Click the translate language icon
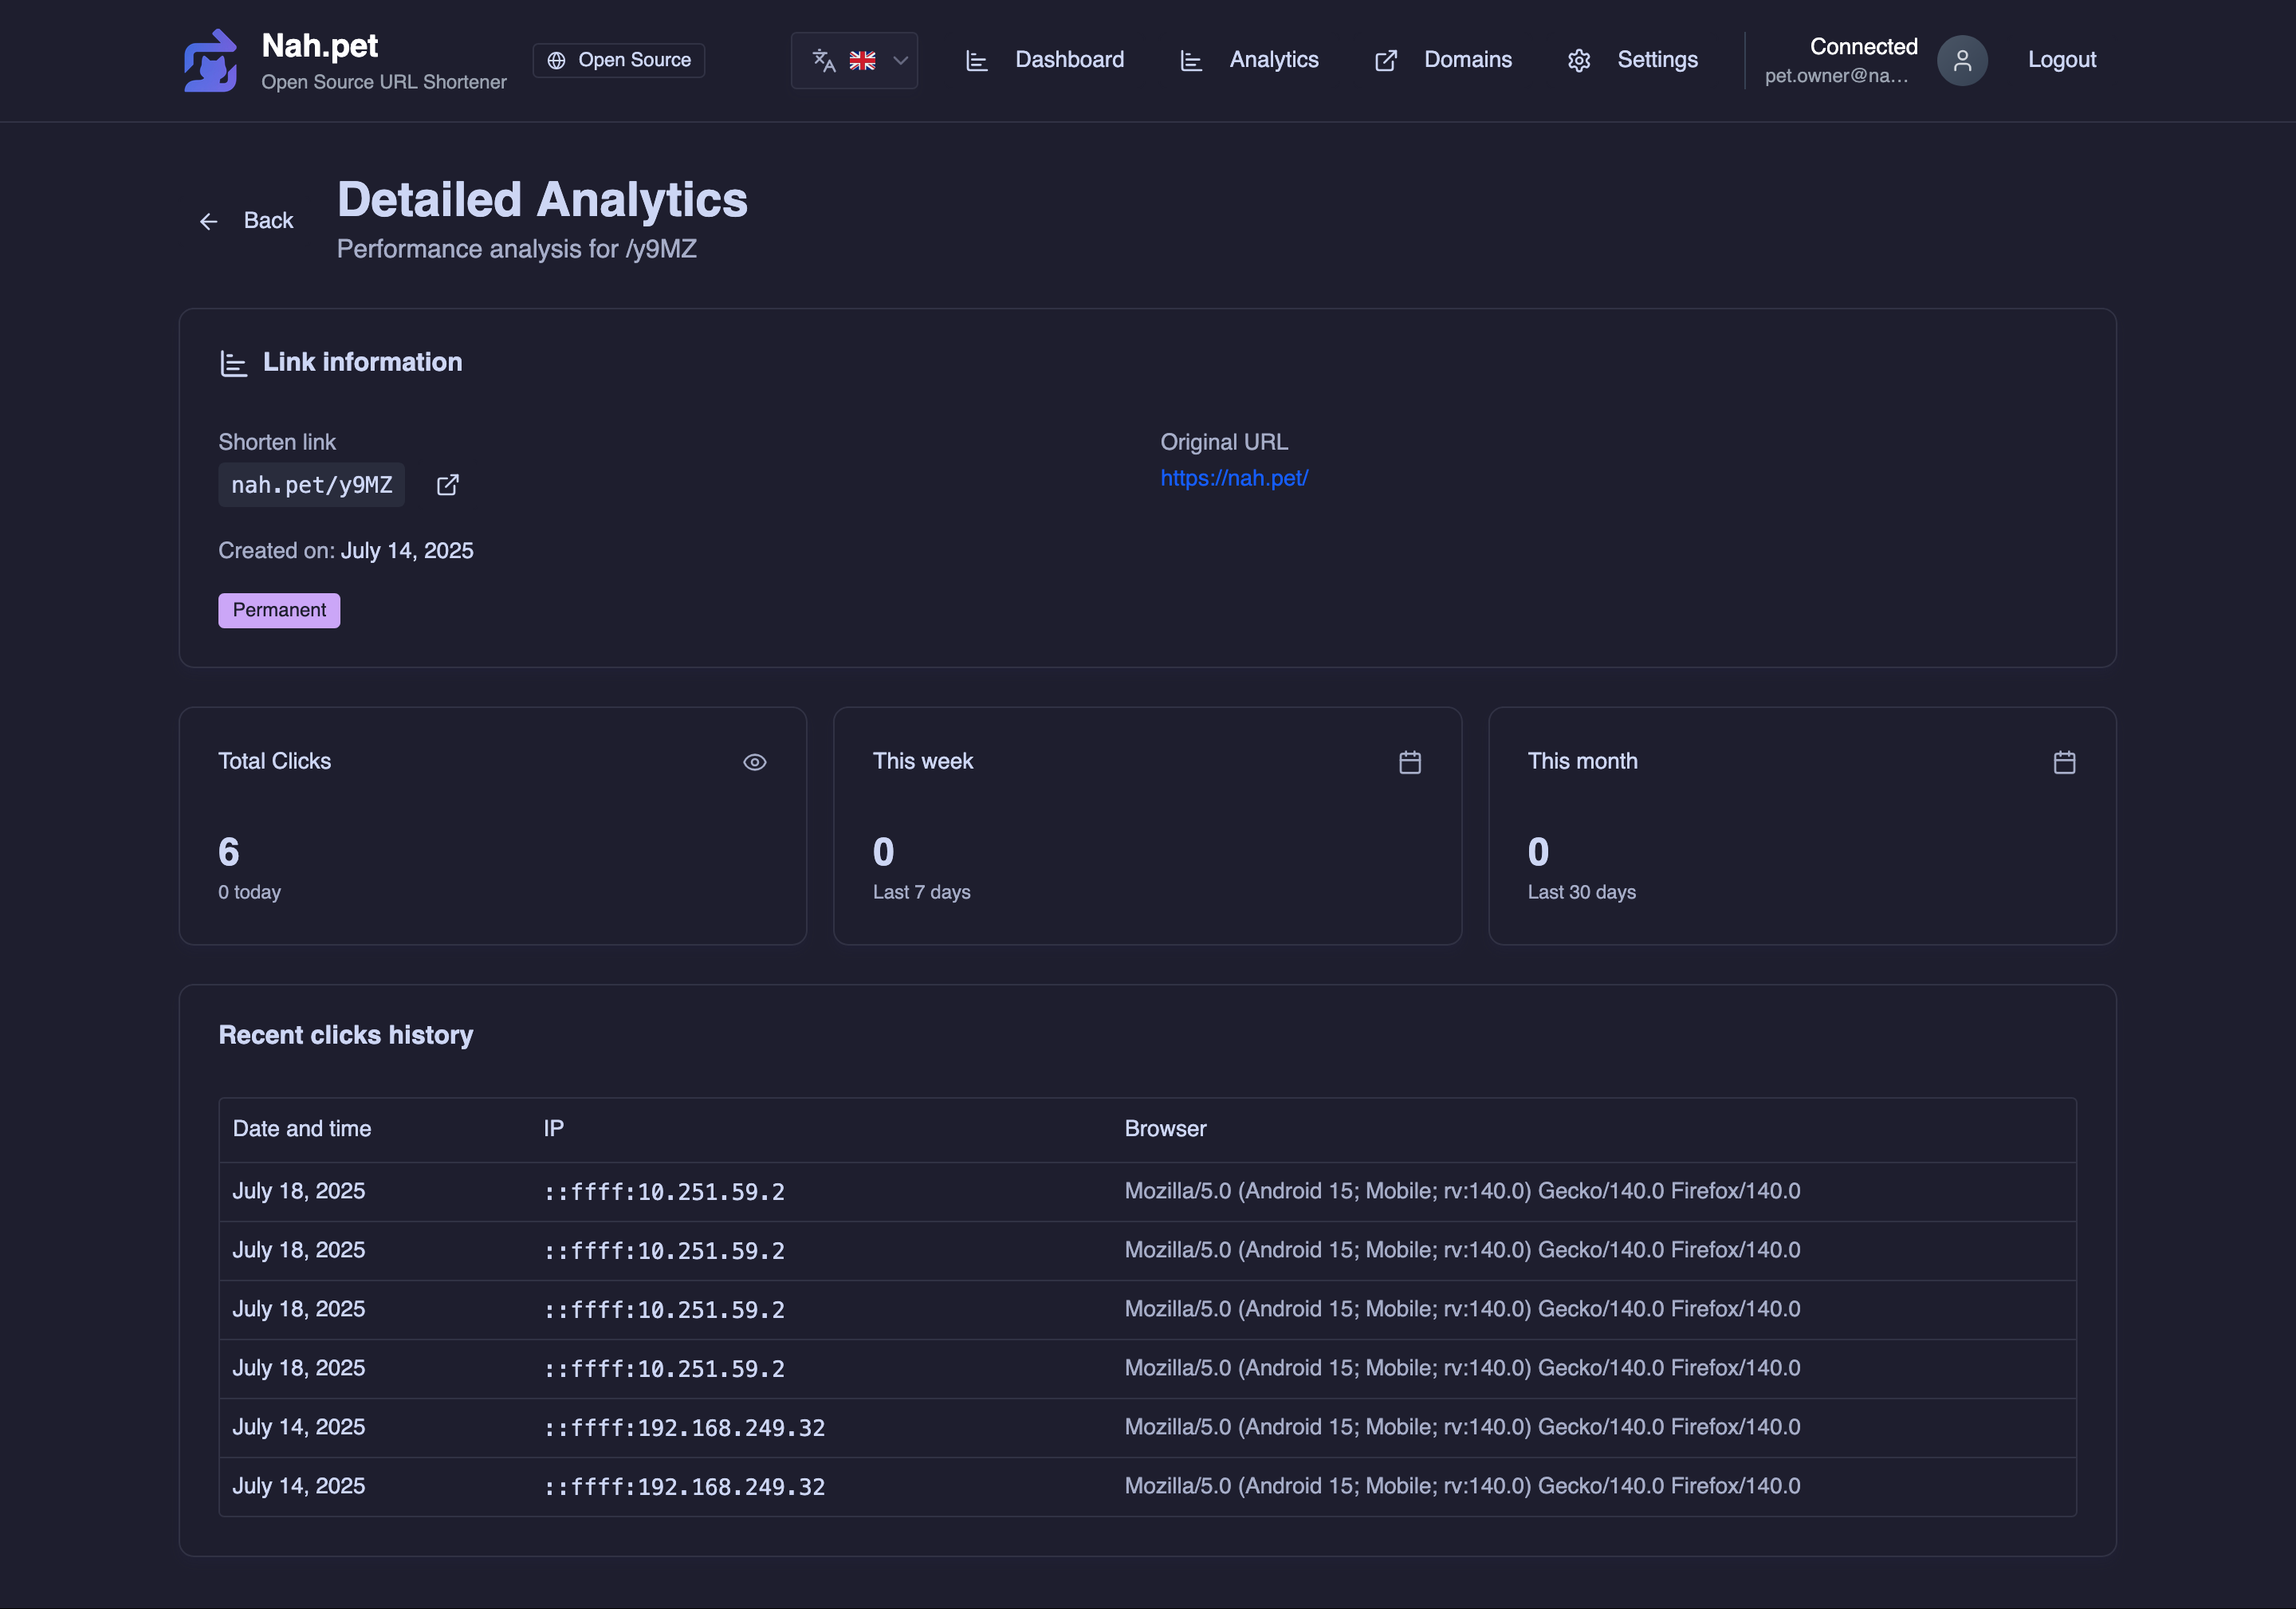Image resolution: width=2296 pixels, height=1609 pixels. pos(823,60)
